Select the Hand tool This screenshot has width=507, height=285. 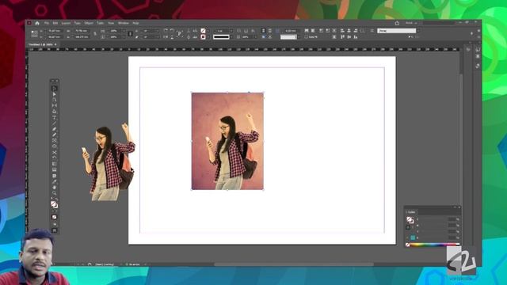click(x=55, y=188)
